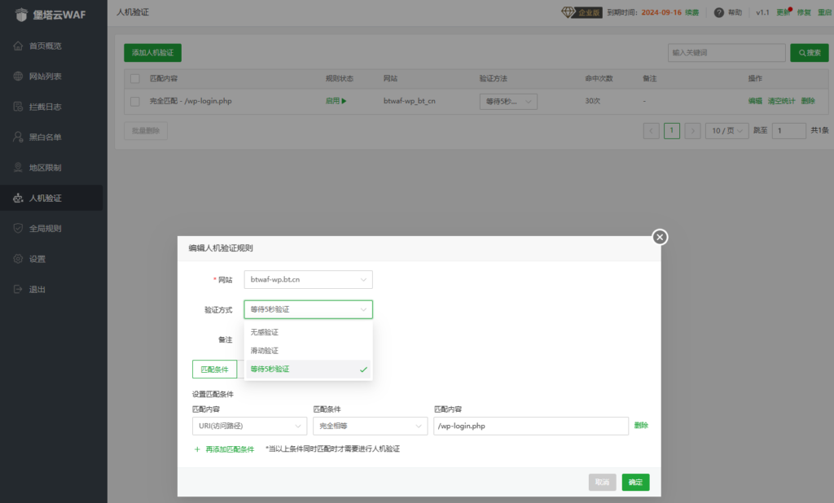Open the URI(访问路径) dropdown
The height and width of the screenshot is (503, 834).
pyautogui.click(x=249, y=426)
